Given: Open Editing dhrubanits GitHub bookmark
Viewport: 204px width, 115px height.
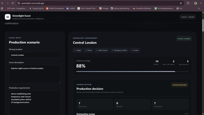Looking at the screenshot, I should point(121,8).
